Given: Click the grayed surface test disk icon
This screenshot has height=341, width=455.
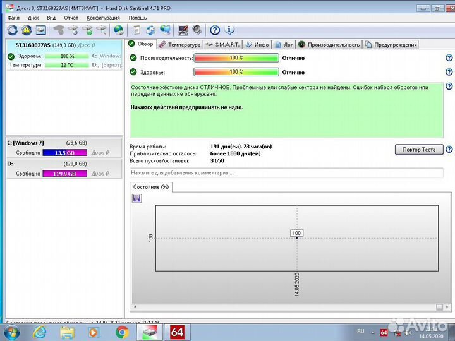Looking at the screenshot, I should point(59,30).
